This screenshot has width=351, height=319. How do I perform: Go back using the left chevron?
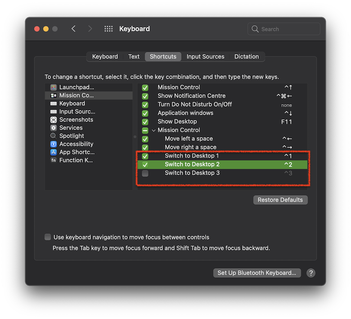[x=73, y=29]
